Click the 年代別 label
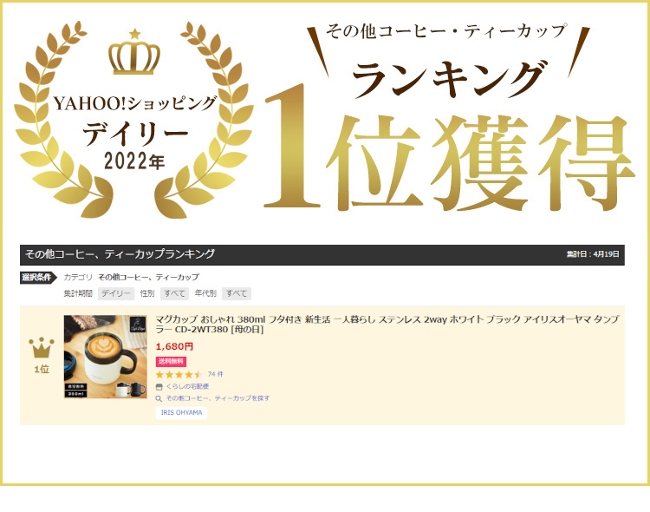 coord(205,293)
